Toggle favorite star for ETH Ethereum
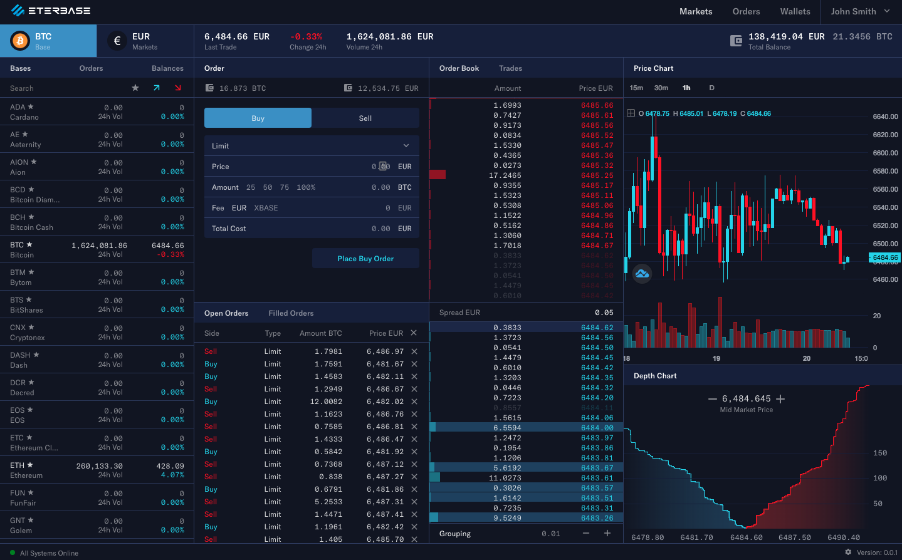Screen dimensions: 902x560 (x=30, y=465)
